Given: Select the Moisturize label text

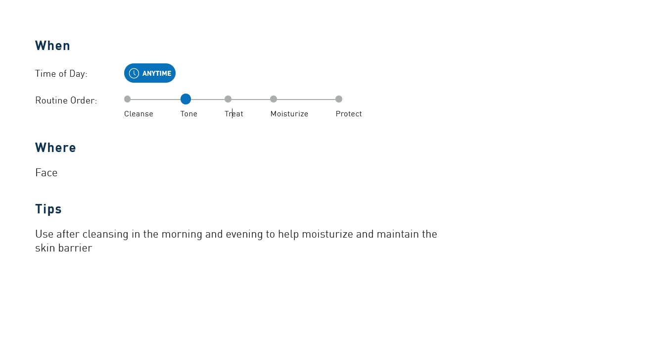Looking at the screenshot, I should pyautogui.click(x=289, y=114).
